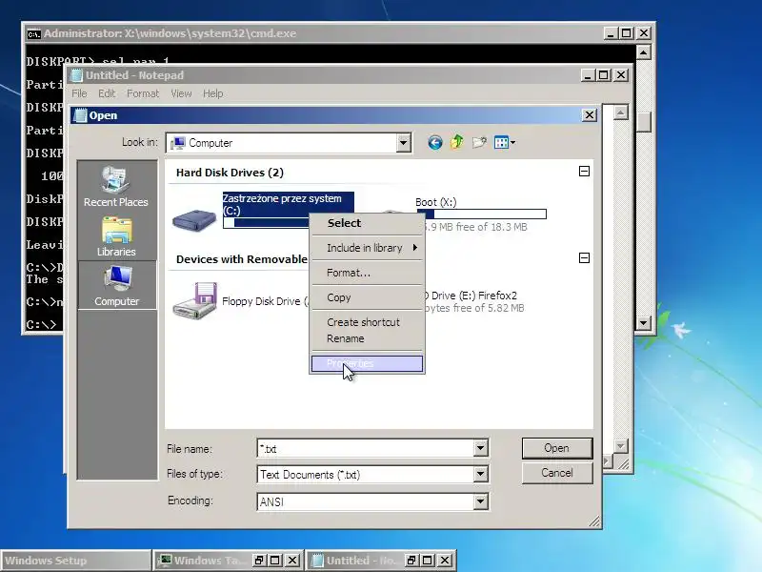The image size is (762, 572).
Task: Choose Create shortcut in the context menu
Action: pos(367,322)
